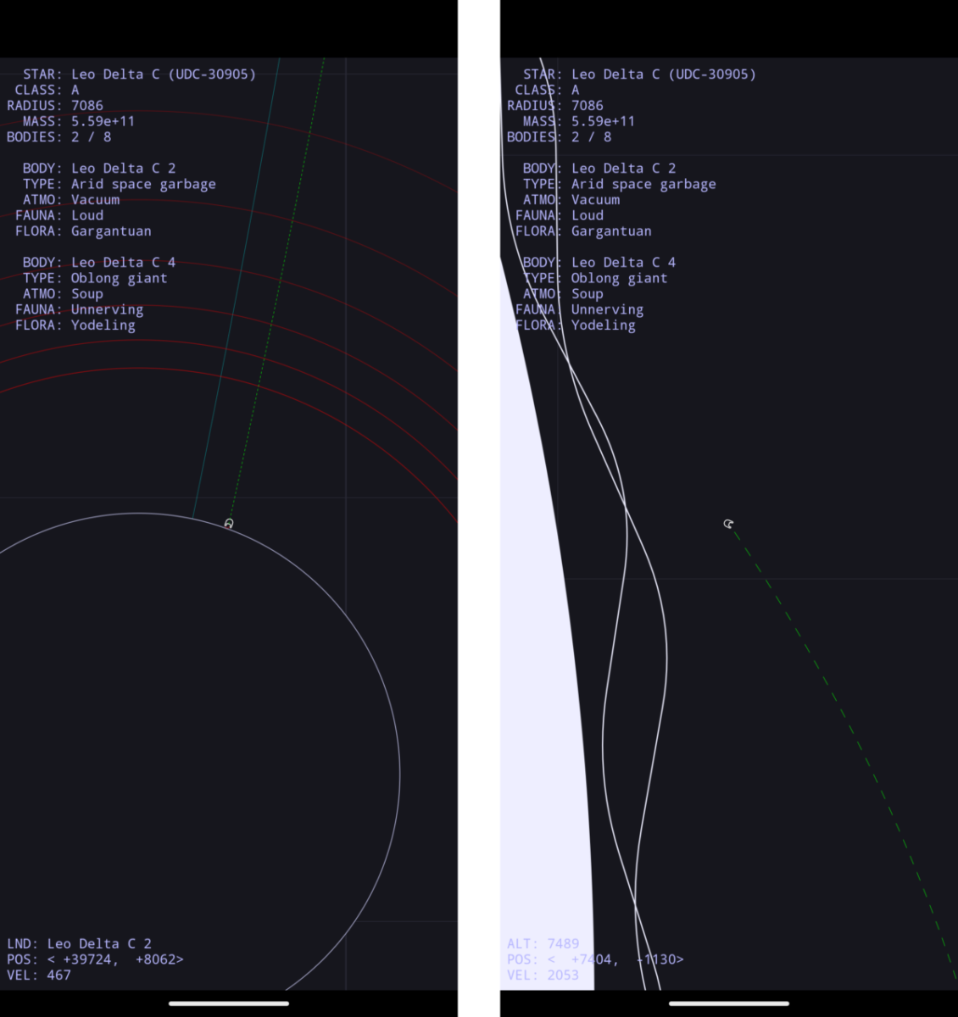The height and width of the screenshot is (1017, 958).
Task: Select TYPE: Oblong giant in left screenshot
Action: (x=95, y=278)
